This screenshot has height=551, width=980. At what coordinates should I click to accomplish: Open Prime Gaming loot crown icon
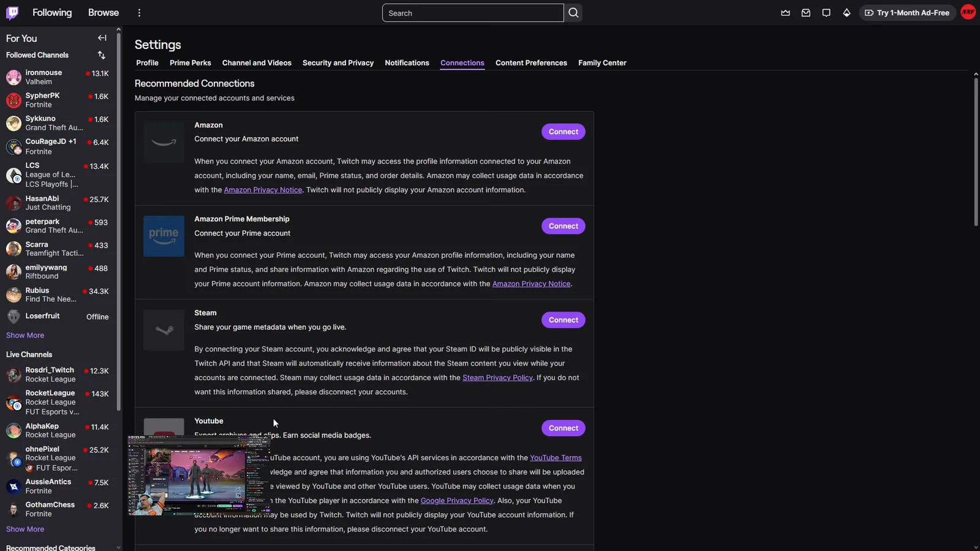coord(785,13)
